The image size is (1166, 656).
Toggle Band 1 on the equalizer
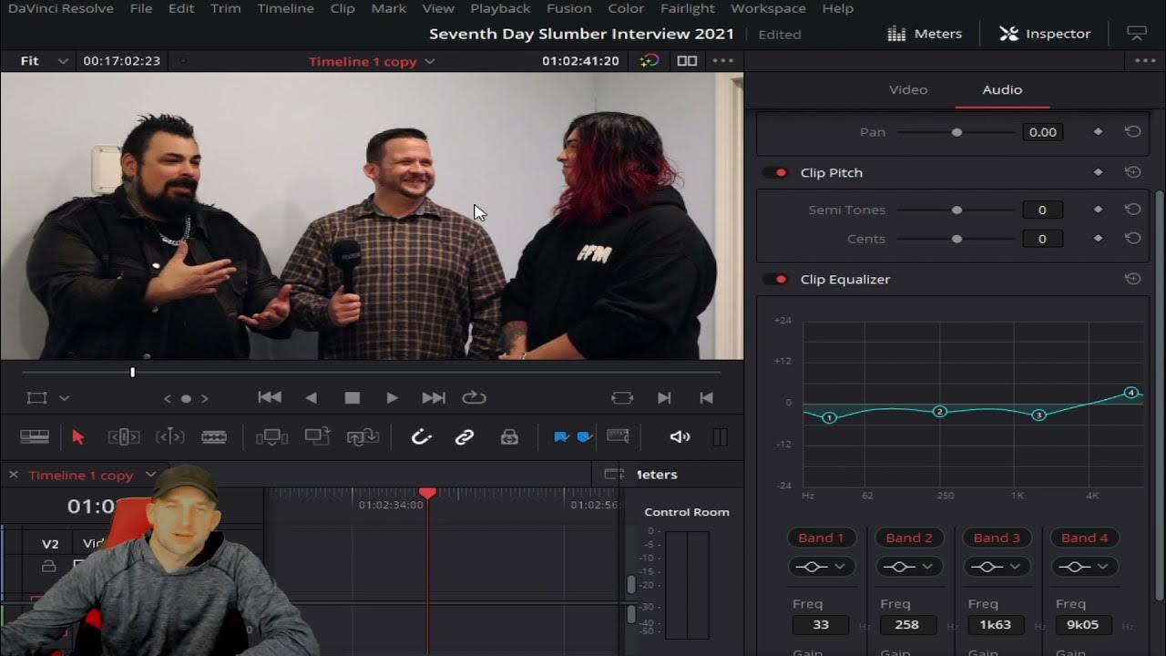click(x=821, y=538)
